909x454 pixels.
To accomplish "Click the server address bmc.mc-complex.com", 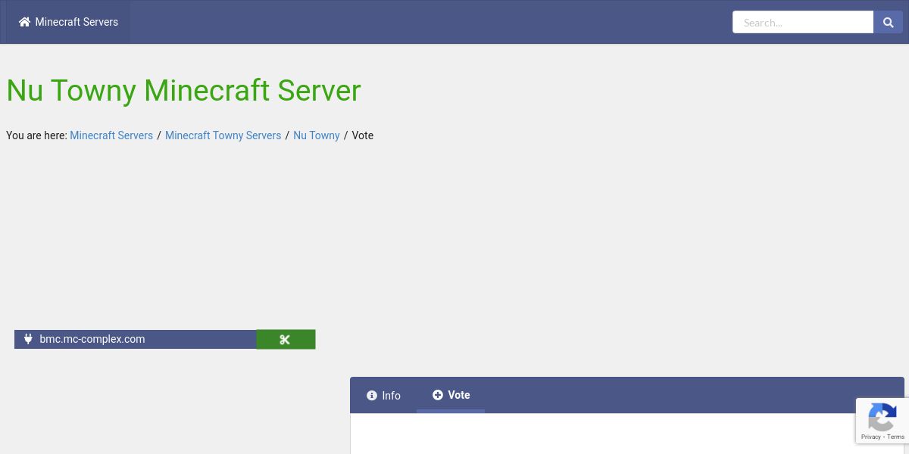I will 92,339.
